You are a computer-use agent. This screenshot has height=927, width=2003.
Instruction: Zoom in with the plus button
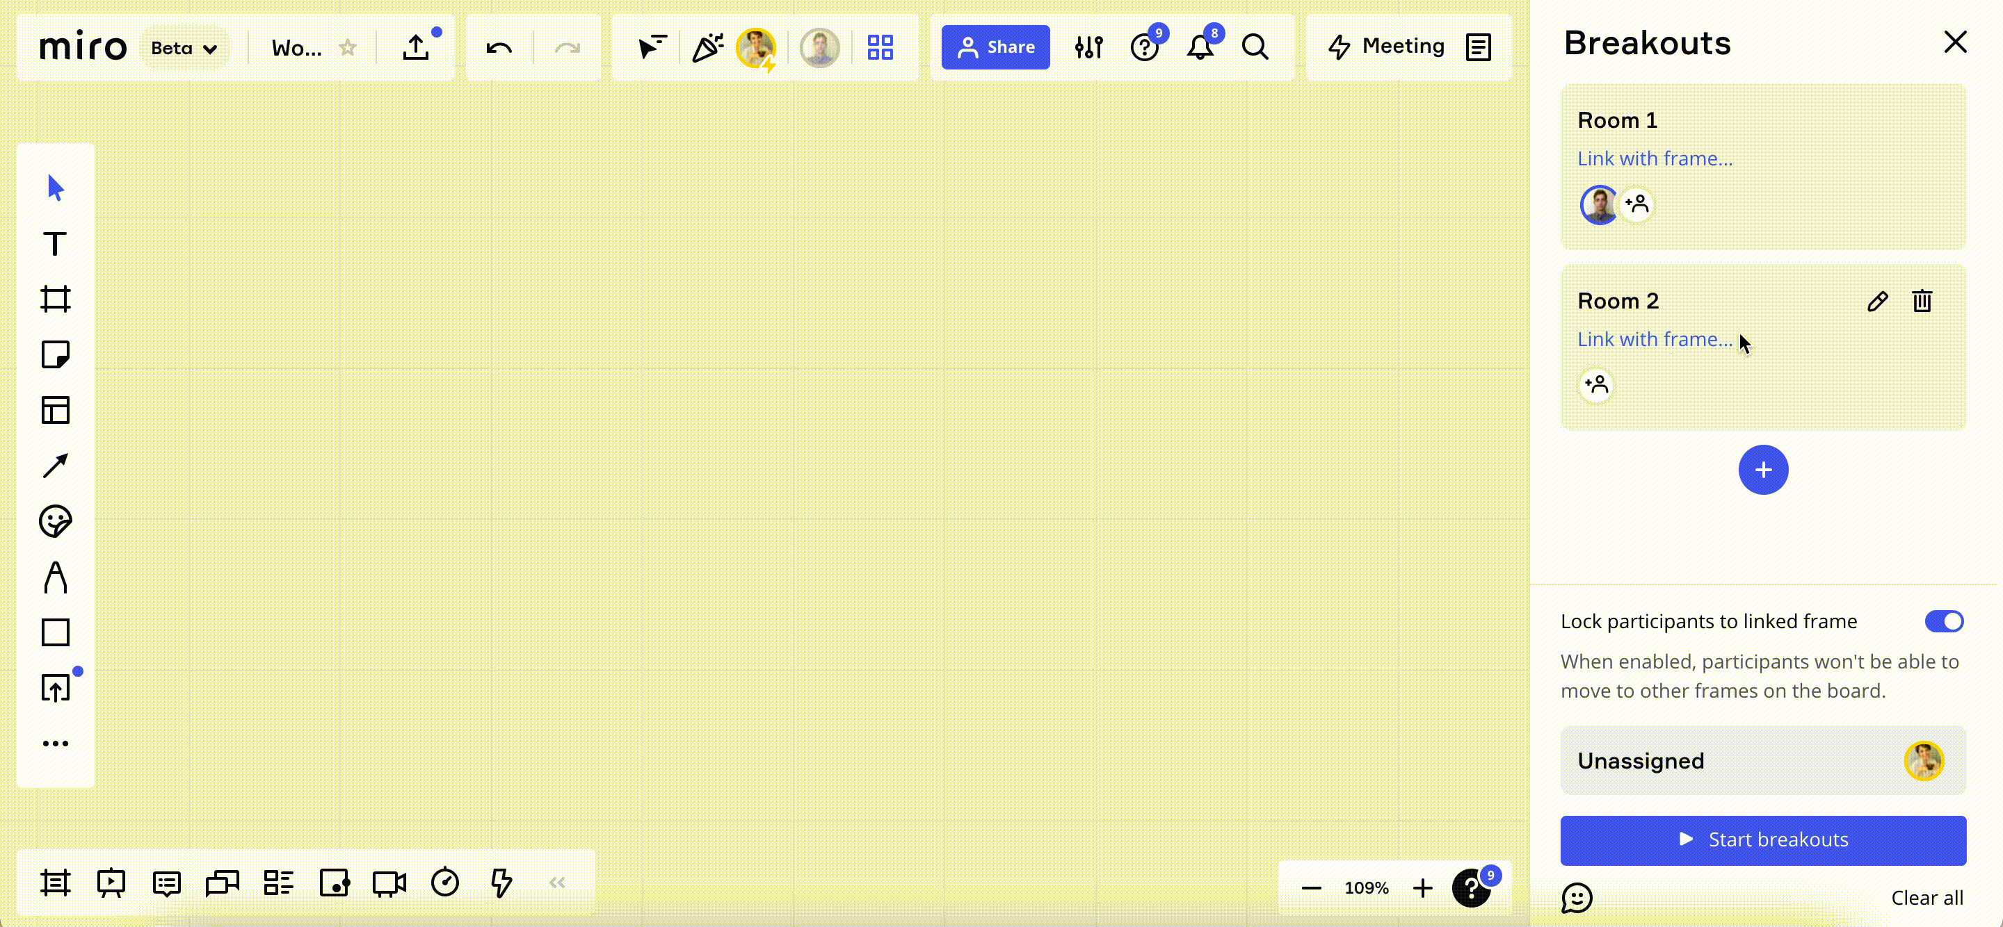tap(1422, 887)
